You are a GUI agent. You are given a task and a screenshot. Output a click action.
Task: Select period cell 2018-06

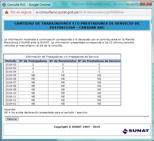click(11, 79)
